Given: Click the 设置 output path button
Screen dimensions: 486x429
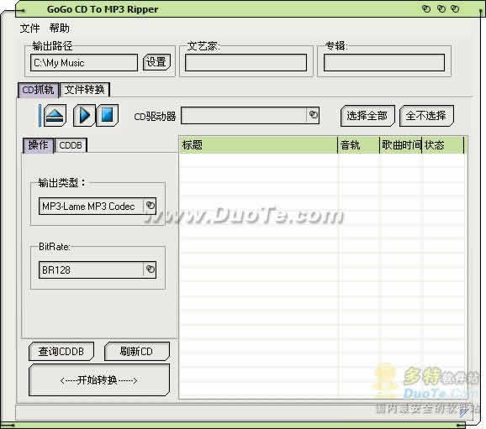Looking at the screenshot, I should pos(156,62).
